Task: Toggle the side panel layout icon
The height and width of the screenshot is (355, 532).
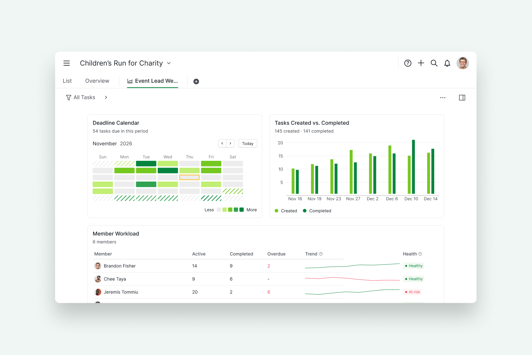Action: click(x=462, y=97)
